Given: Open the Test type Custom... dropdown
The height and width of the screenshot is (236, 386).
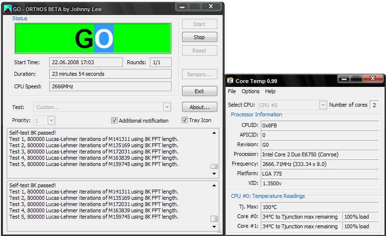Looking at the screenshot, I should [x=102, y=107].
